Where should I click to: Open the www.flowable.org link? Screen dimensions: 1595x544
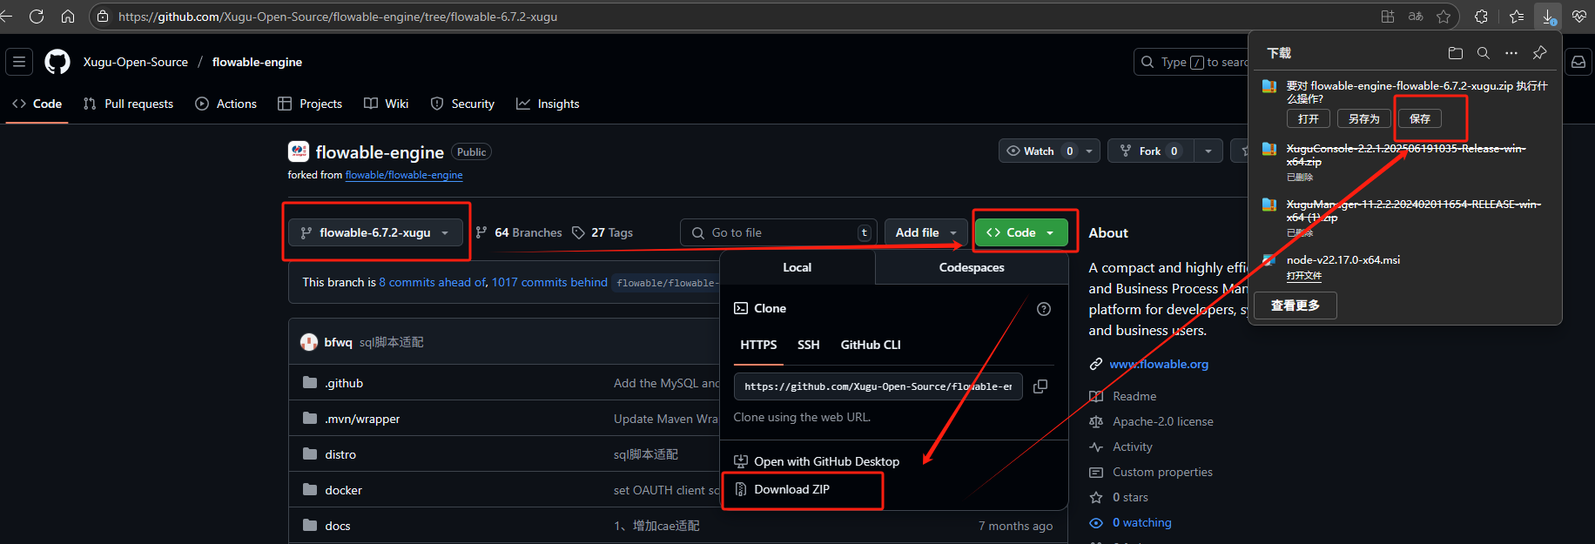tap(1158, 364)
